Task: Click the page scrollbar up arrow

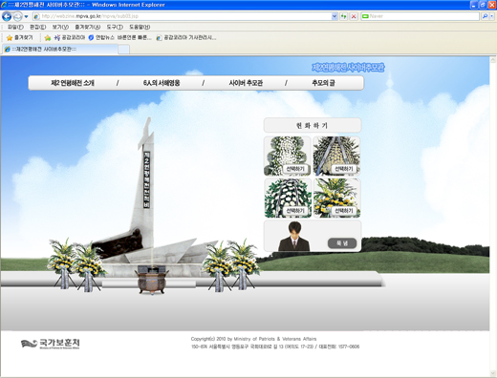Action: pos(493,60)
